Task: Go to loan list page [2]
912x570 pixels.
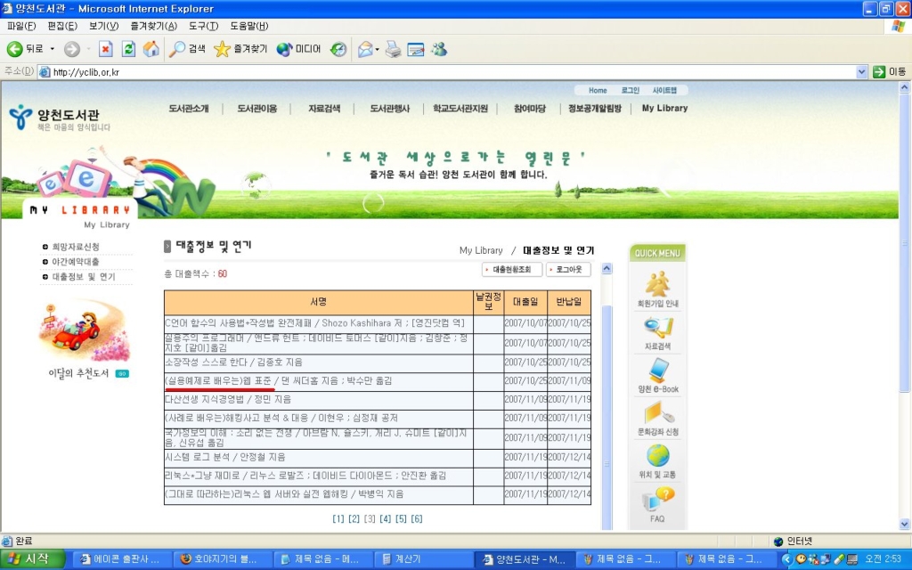Action: [x=354, y=519]
